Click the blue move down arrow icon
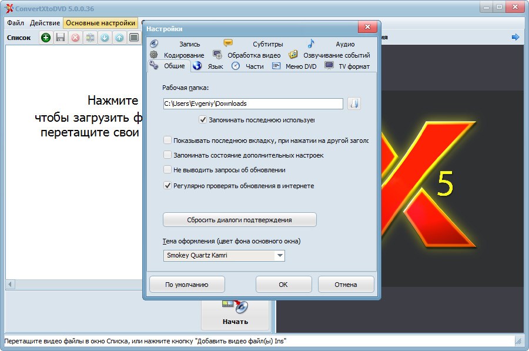Image resolution: width=529 pixels, height=351 pixels. [x=105, y=38]
